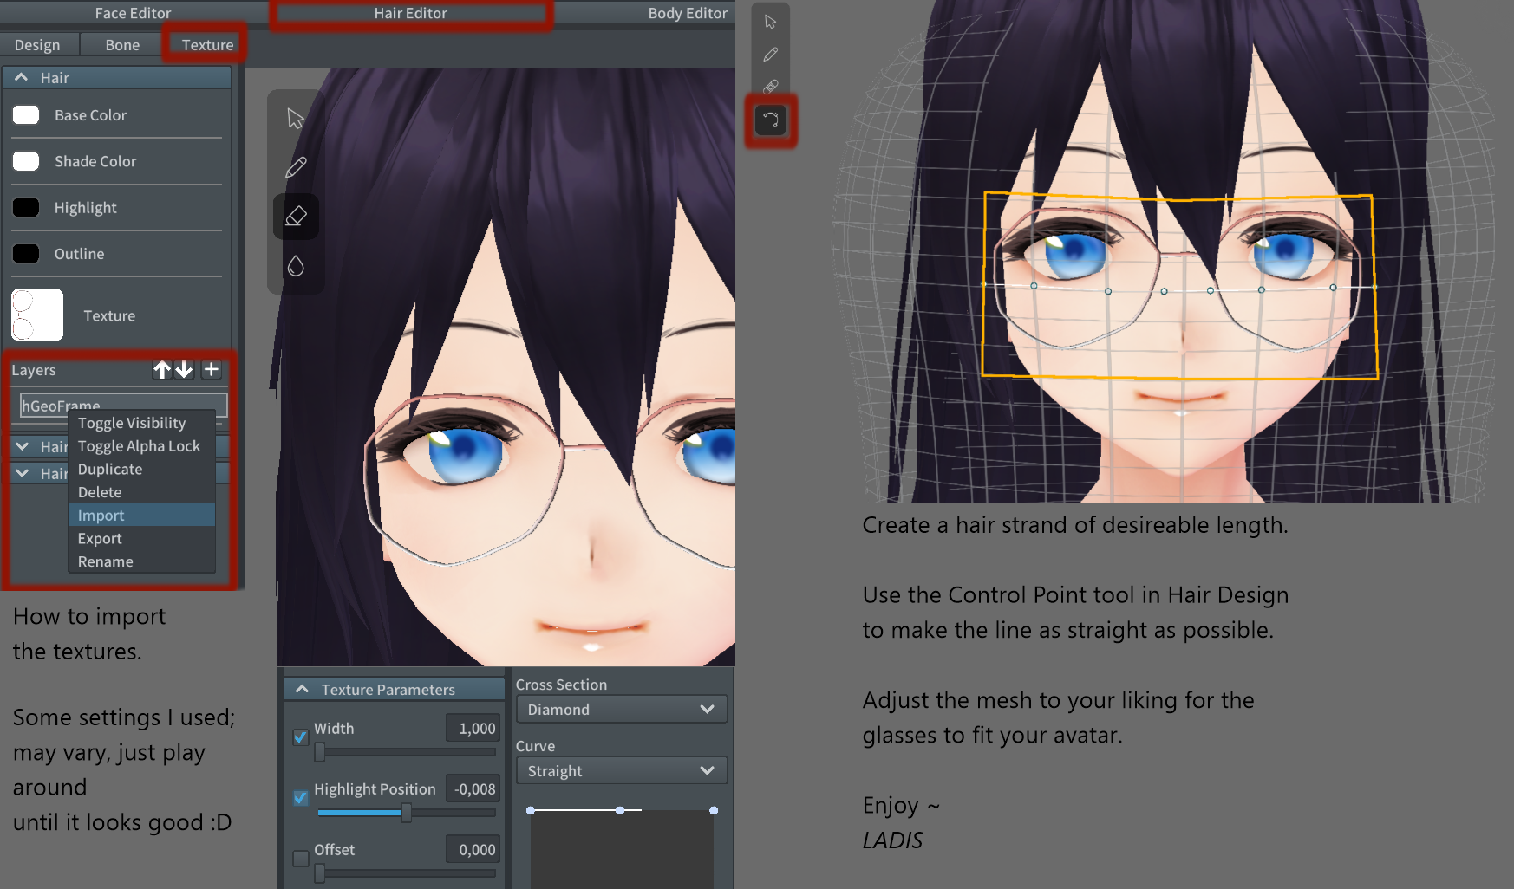Viewport: 1514px width, 889px height.
Task: Open the Highlight color swatch
Action: click(x=26, y=207)
